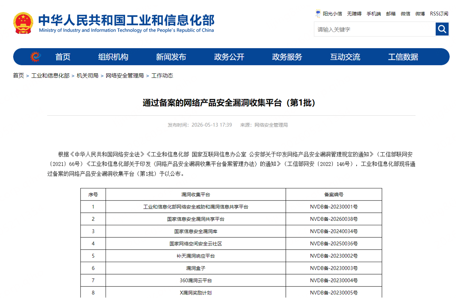The width and height of the screenshot is (456, 301).
Task: Click the 无障碍 accessibility link
Action: click(354, 14)
